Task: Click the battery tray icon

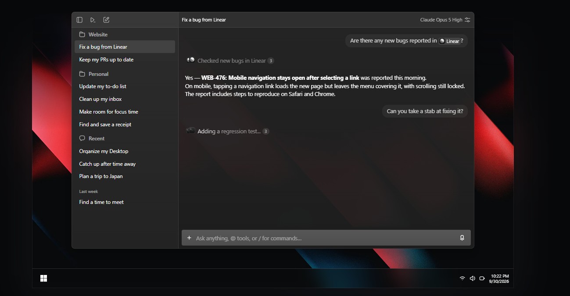Action: [482, 278]
